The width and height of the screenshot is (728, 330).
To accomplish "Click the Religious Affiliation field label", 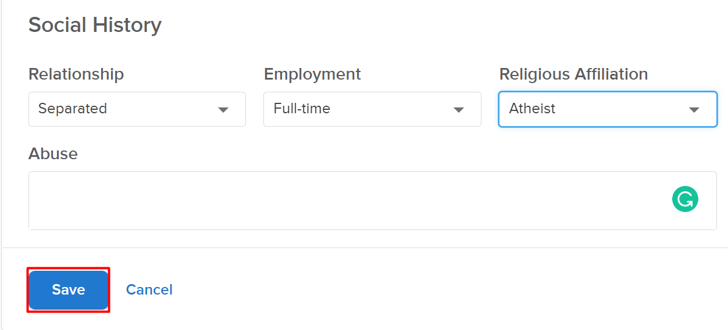I will pos(573,74).
